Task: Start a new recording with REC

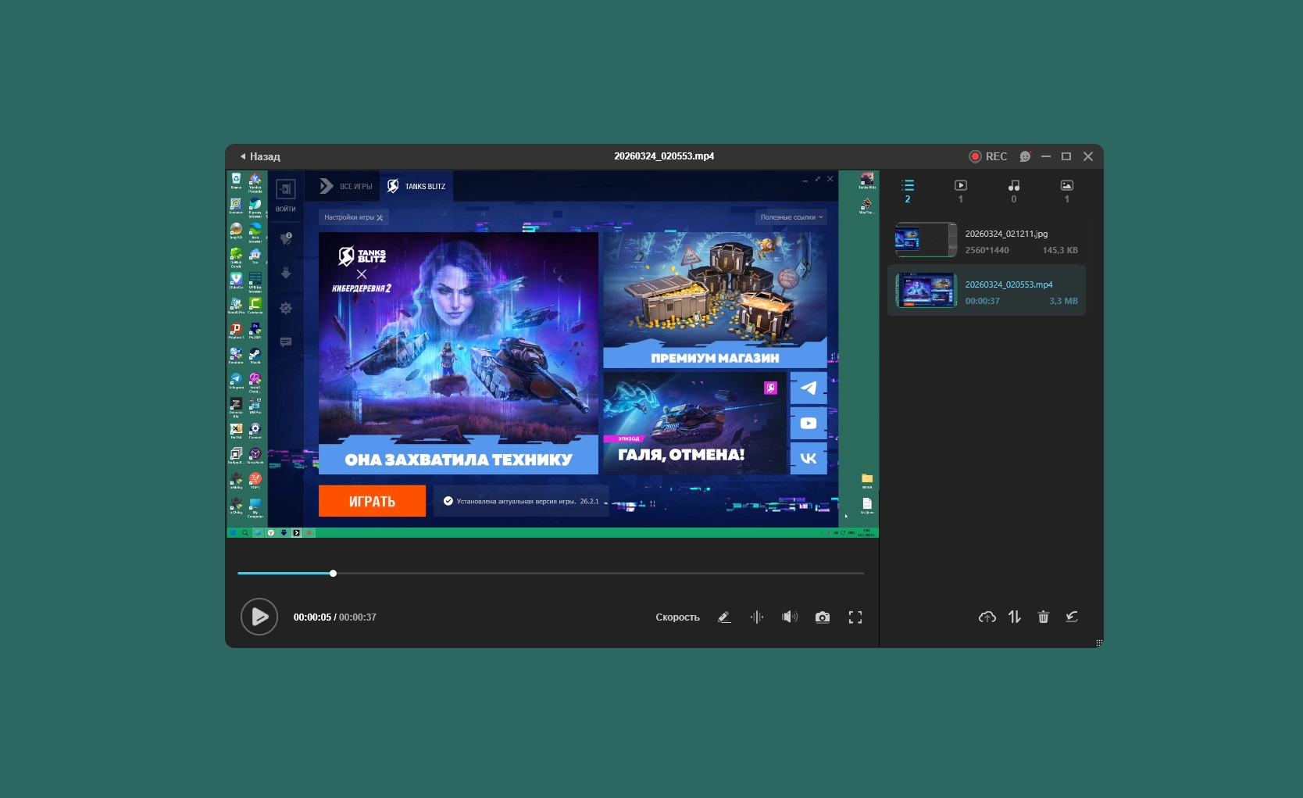Action: pyautogui.click(x=988, y=156)
